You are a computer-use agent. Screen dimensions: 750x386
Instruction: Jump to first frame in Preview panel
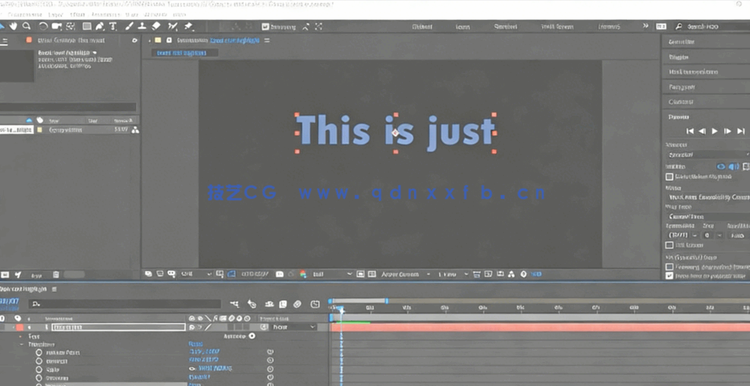(690, 131)
